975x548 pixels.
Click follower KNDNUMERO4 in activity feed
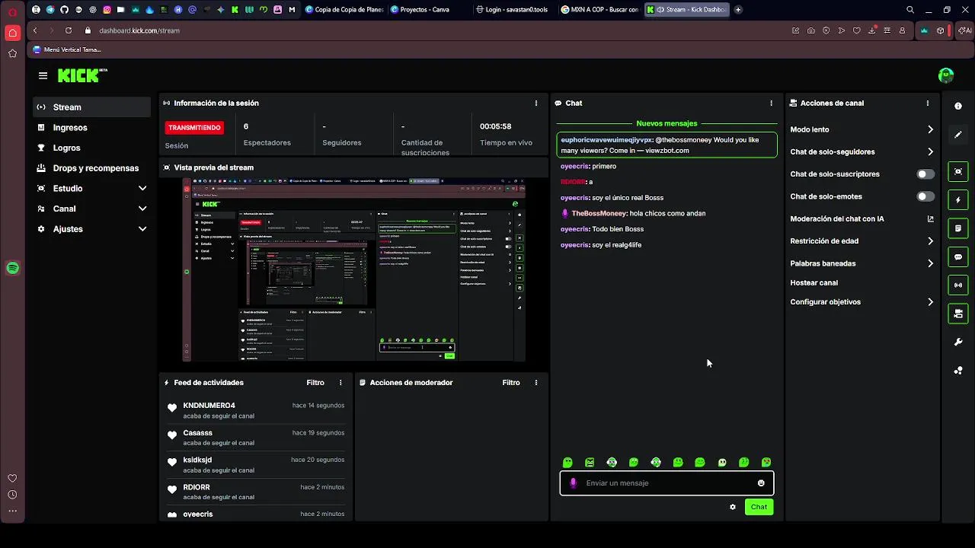click(x=209, y=406)
